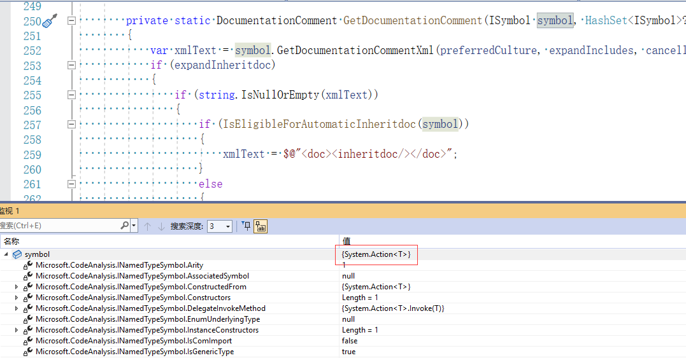The width and height of the screenshot is (686, 358).
Task: Collapse the symbol watch row
Action: (6, 254)
